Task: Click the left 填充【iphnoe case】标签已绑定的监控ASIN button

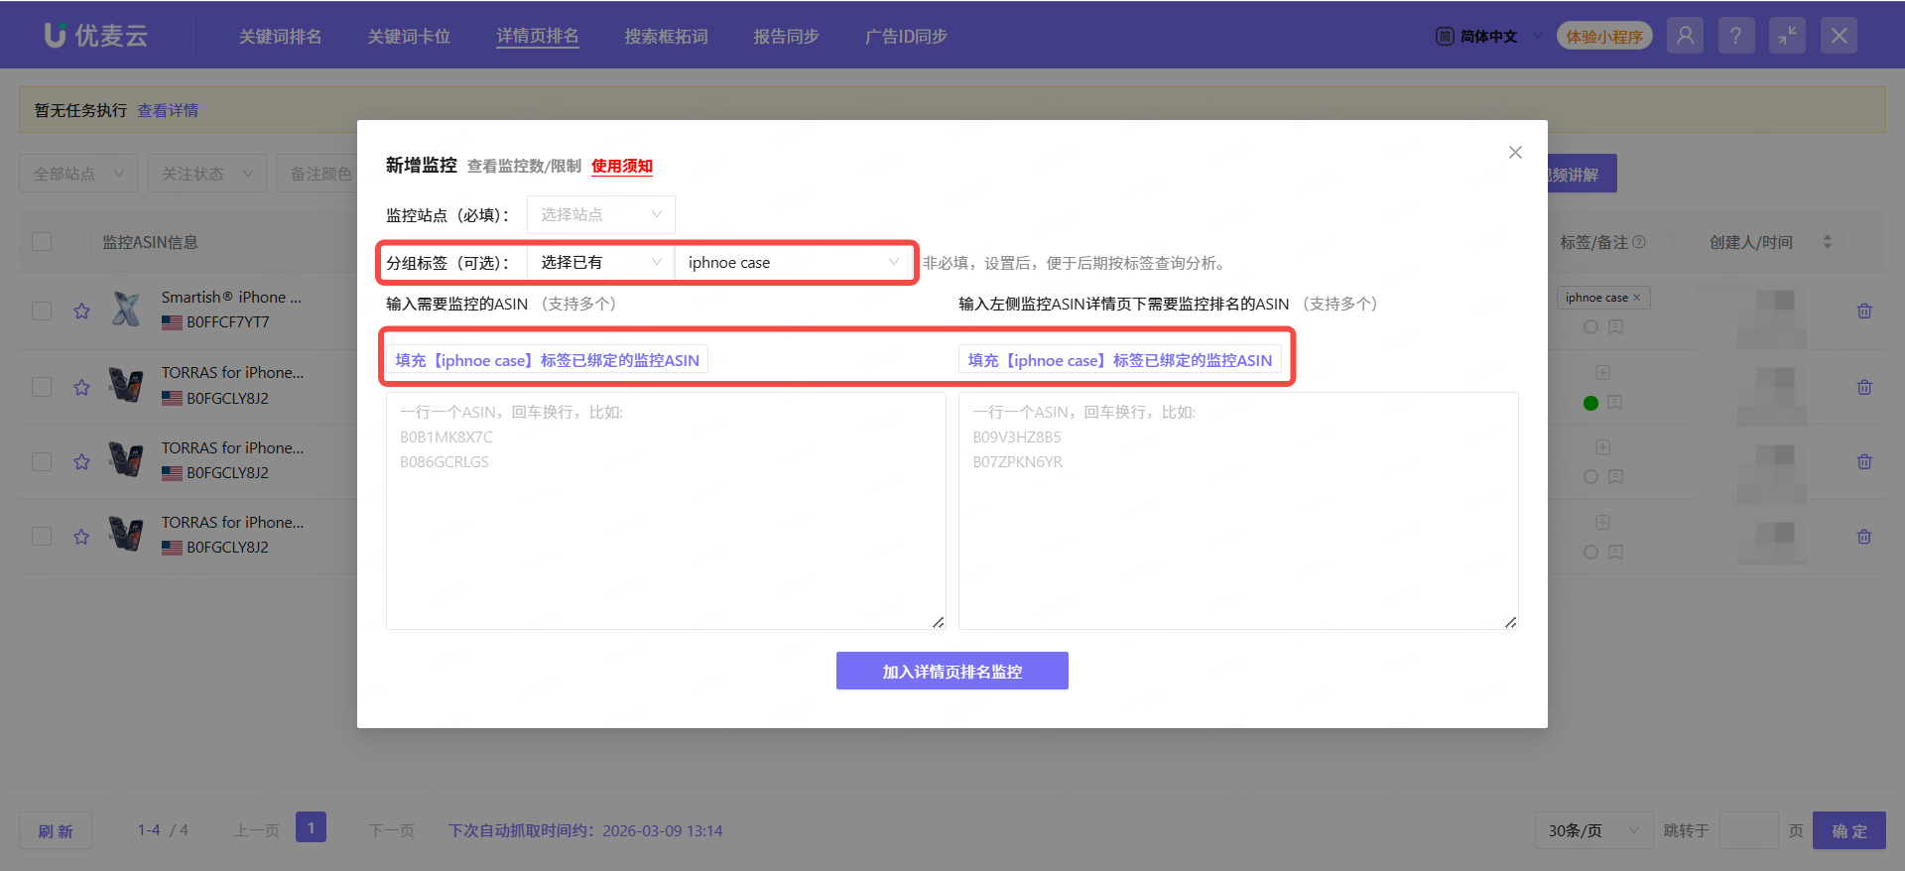Action: pyautogui.click(x=548, y=360)
